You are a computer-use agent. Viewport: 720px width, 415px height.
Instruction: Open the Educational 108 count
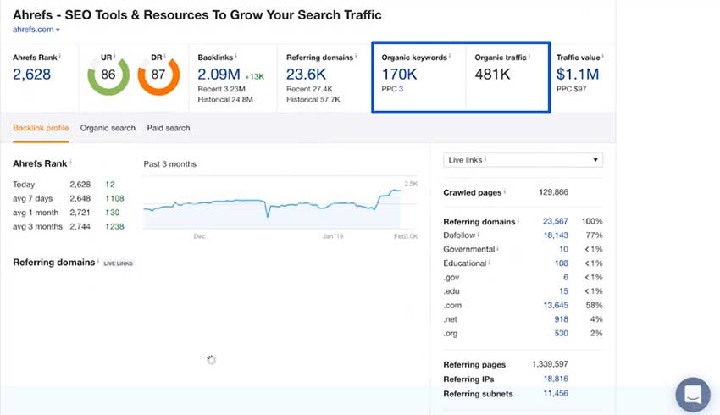coord(562,263)
